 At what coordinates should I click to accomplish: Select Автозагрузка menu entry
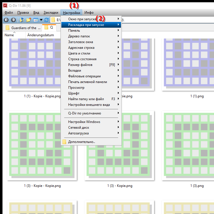pyautogui.click(x=91, y=133)
